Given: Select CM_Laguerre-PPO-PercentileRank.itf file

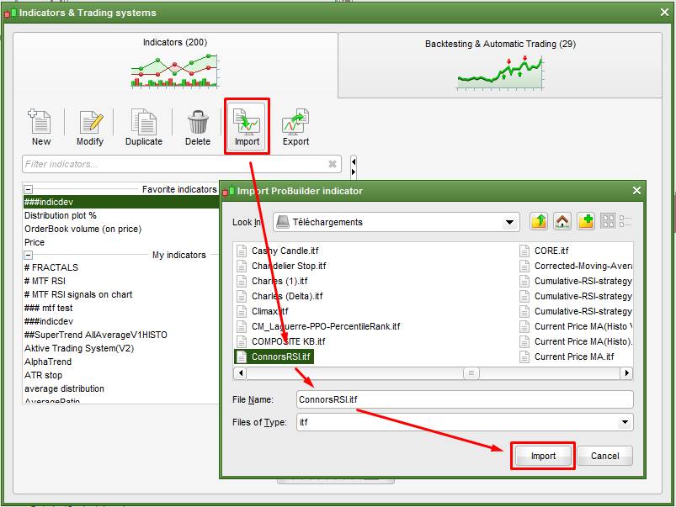Looking at the screenshot, I should (x=326, y=326).
